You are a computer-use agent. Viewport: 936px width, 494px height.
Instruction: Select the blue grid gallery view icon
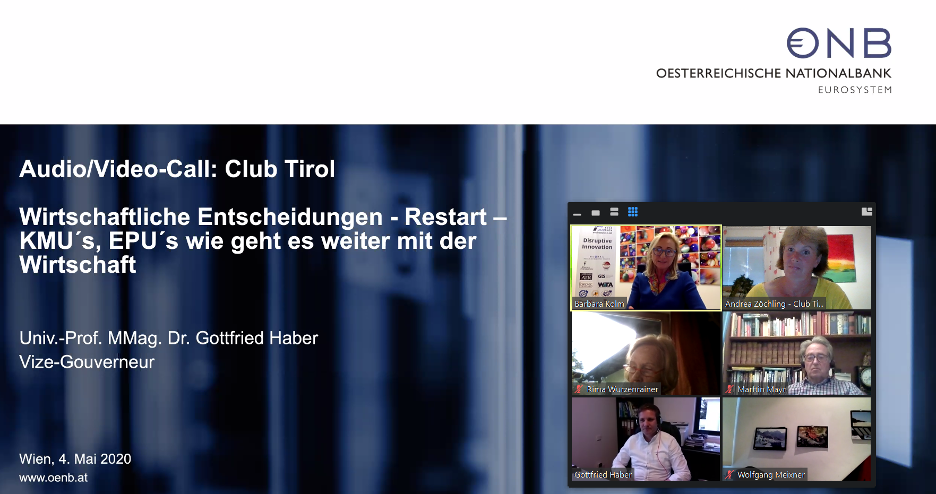[633, 212]
